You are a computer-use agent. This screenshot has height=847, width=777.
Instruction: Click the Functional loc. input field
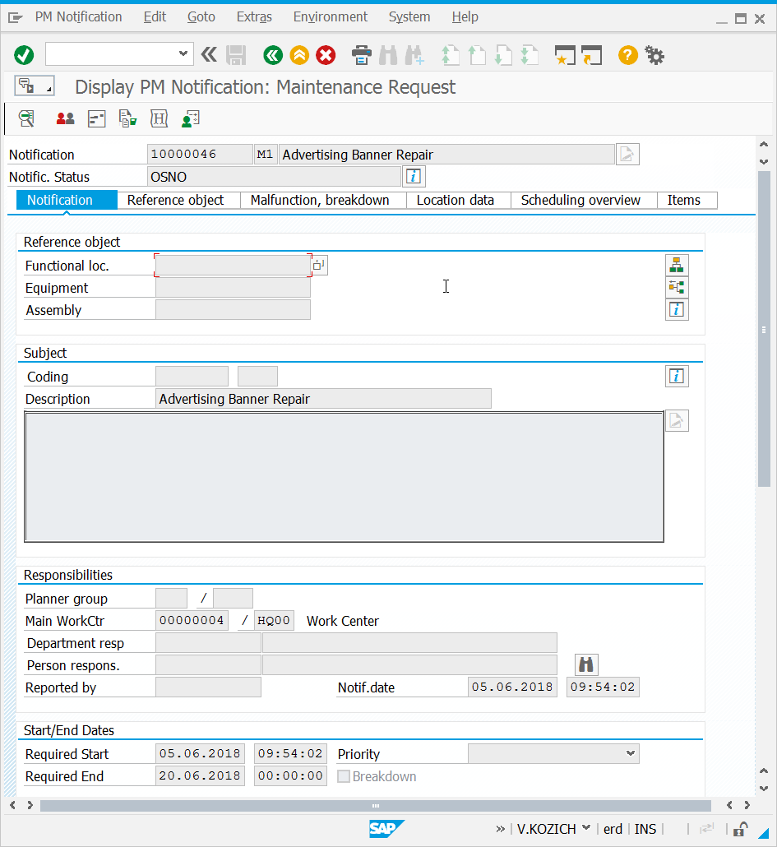coord(233,266)
